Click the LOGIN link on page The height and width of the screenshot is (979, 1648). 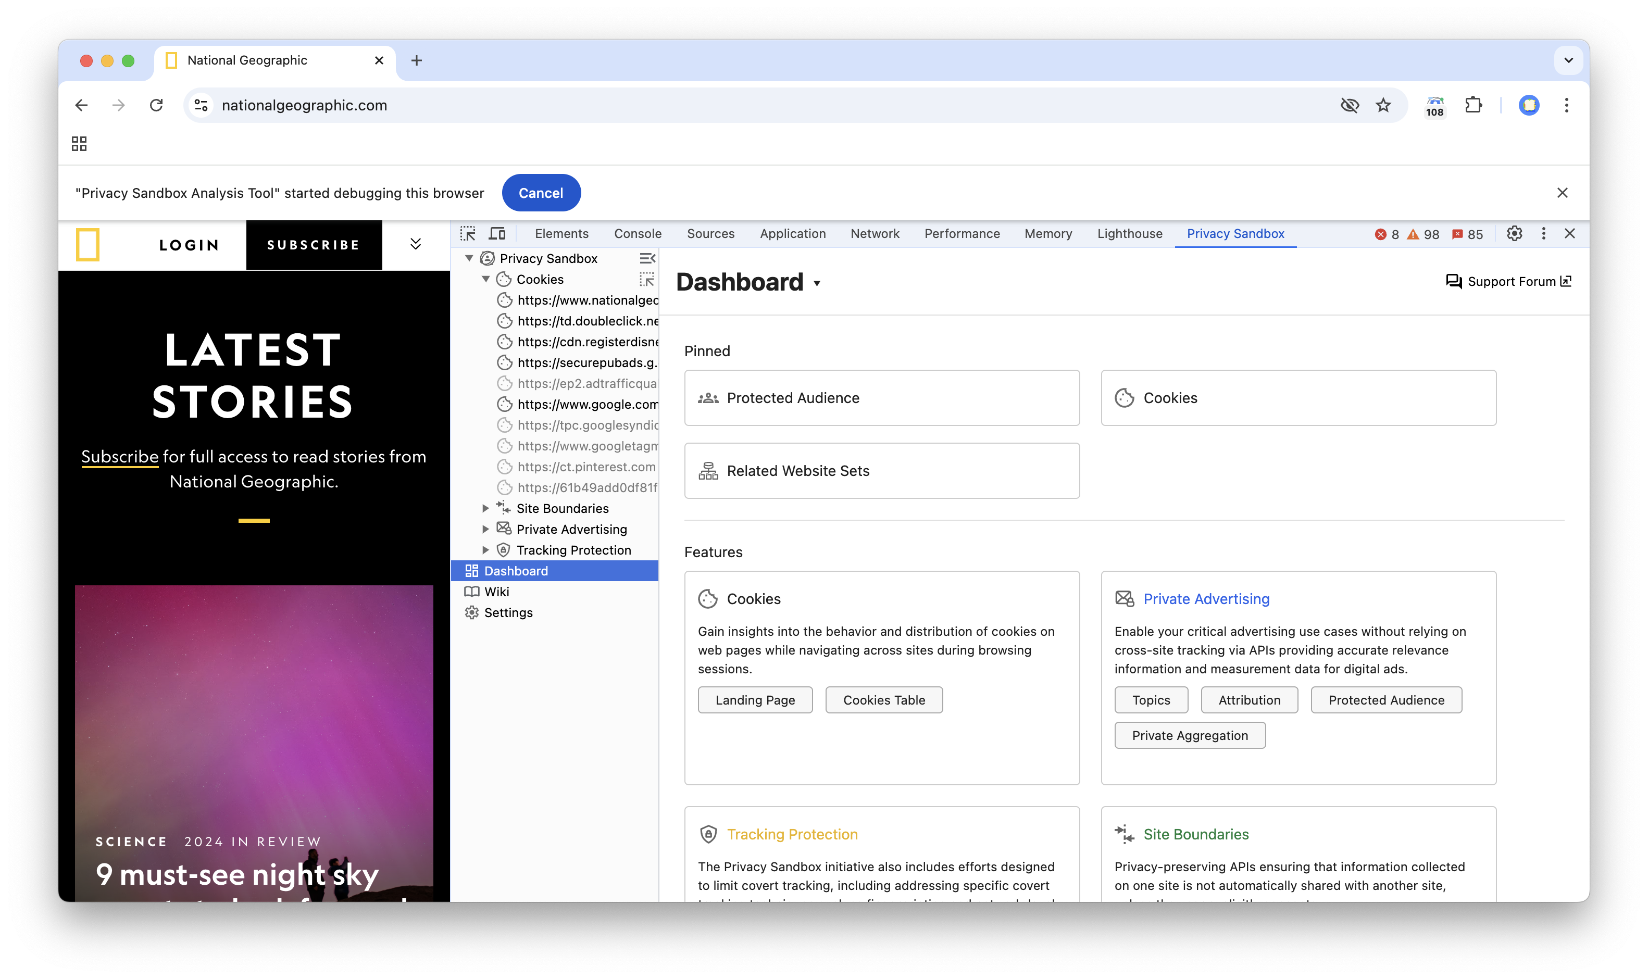click(x=189, y=245)
